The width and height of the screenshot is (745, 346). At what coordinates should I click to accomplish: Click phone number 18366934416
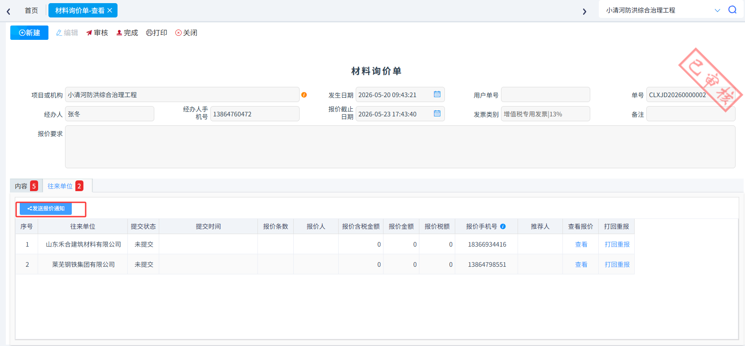(x=487, y=244)
